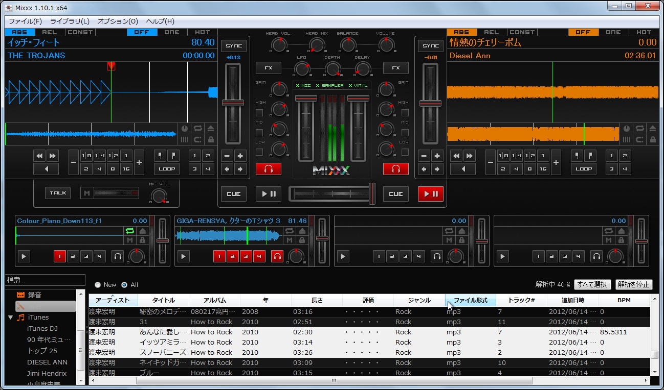Click sampler 2 headphone icon

[x=277, y=256]
